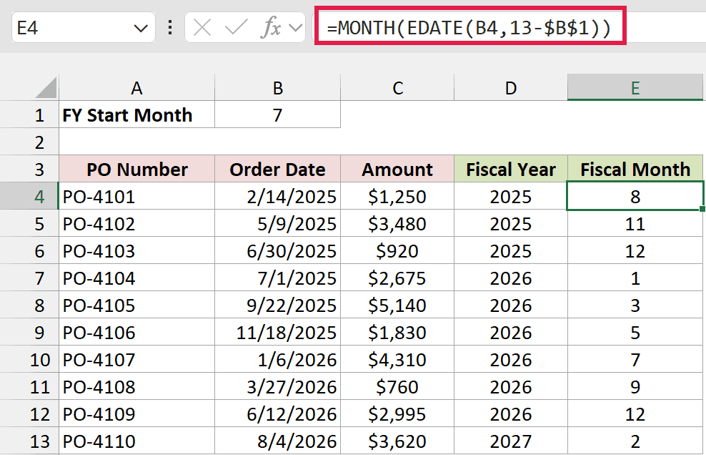Select column B header
706x455 pixels.
(278, 88)
